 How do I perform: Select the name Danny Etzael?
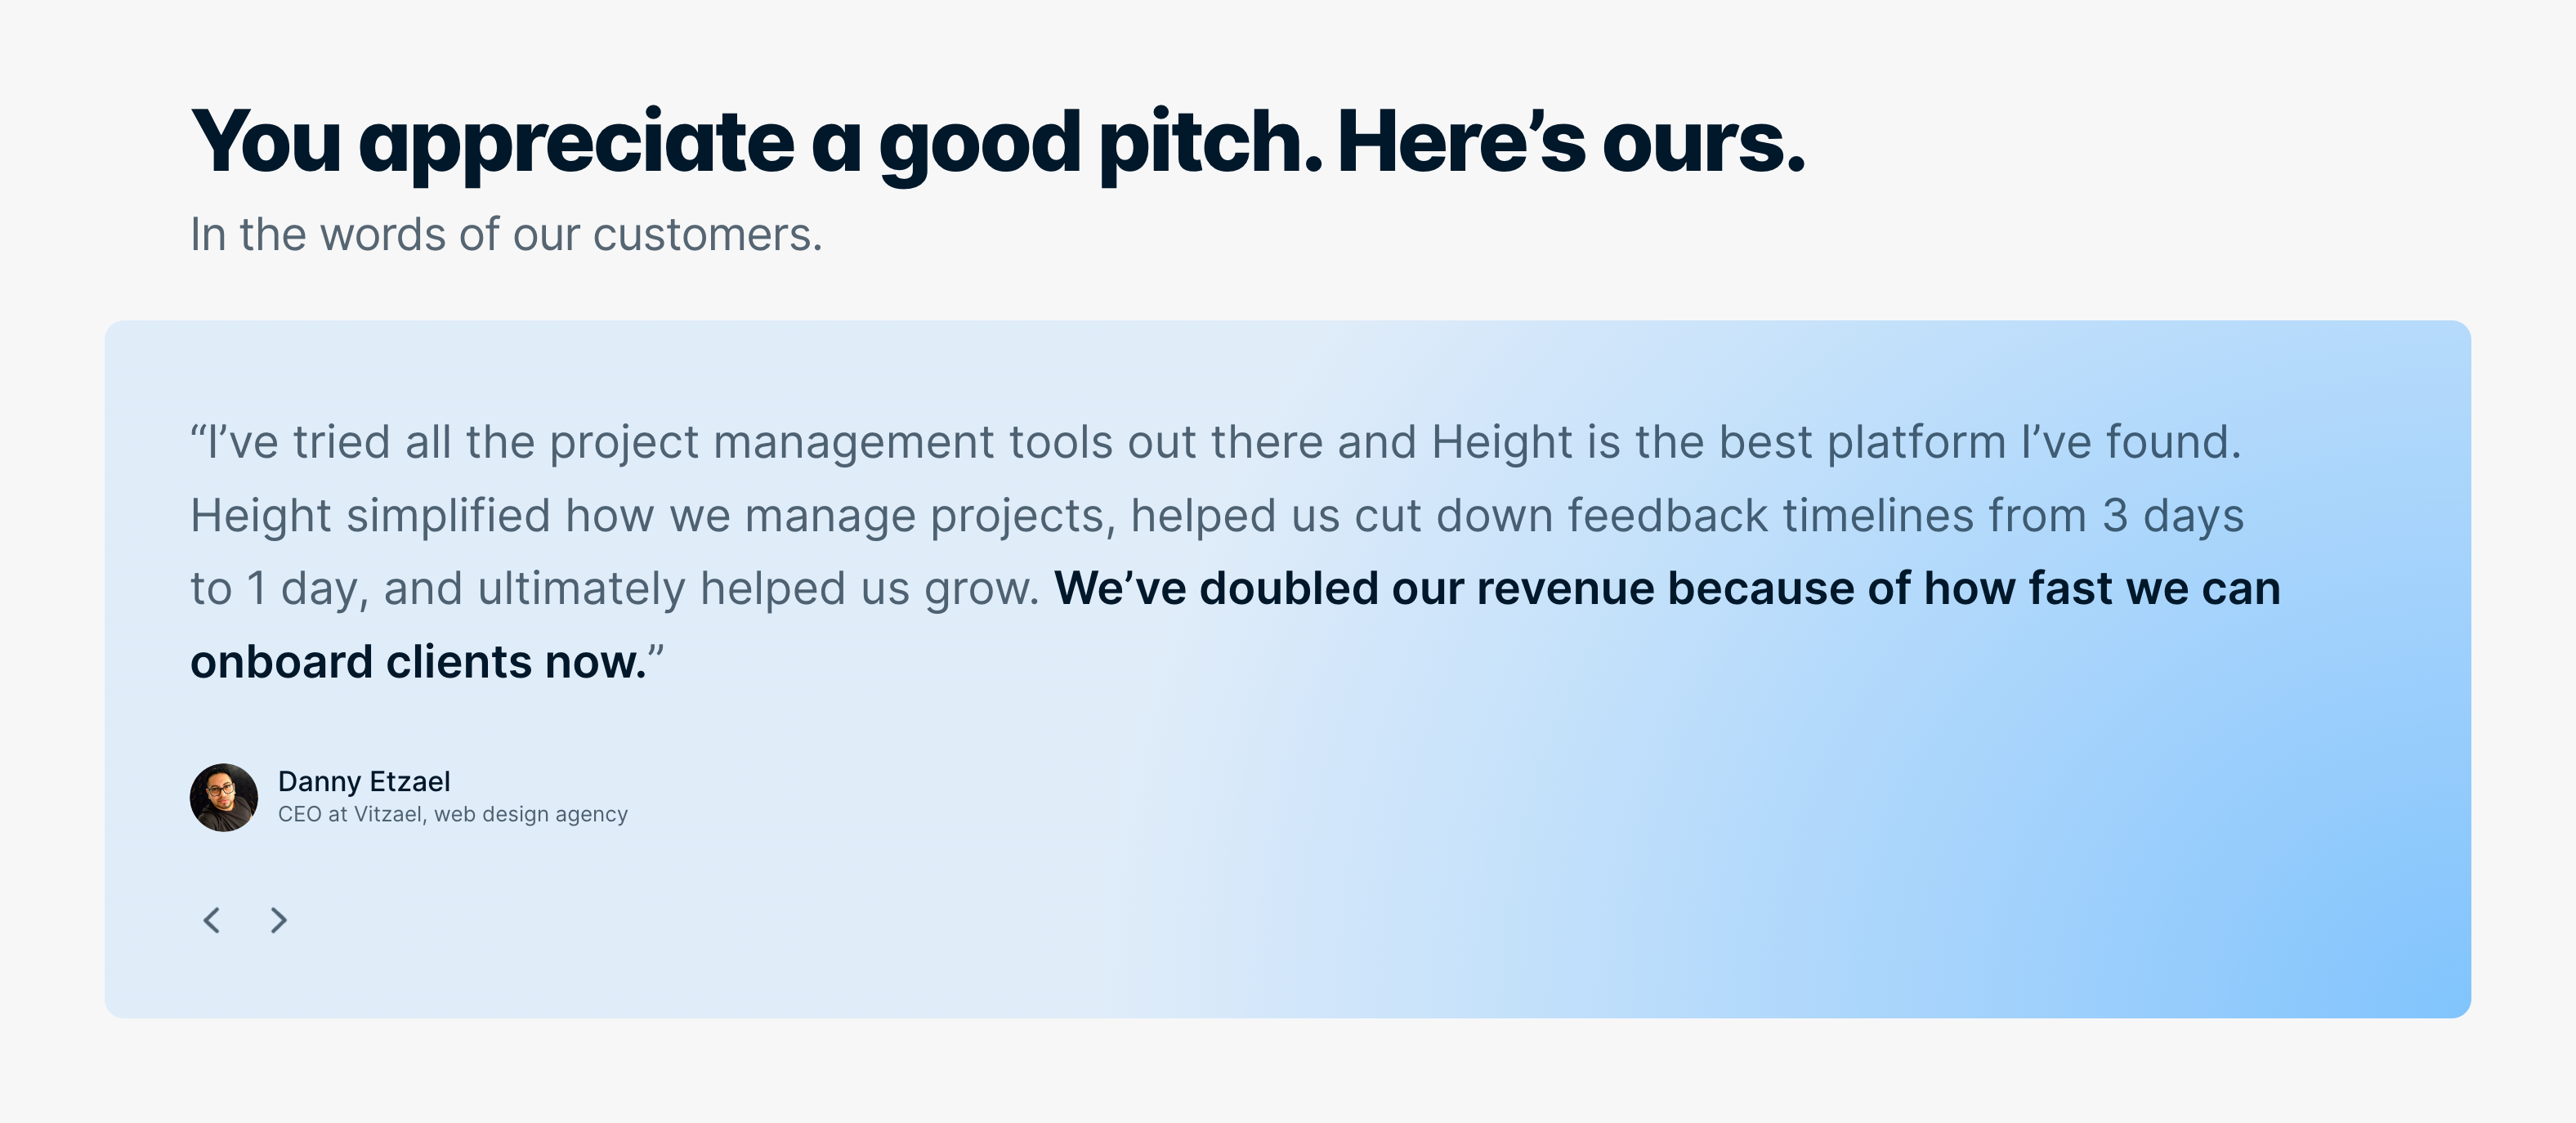click(364, 781)
